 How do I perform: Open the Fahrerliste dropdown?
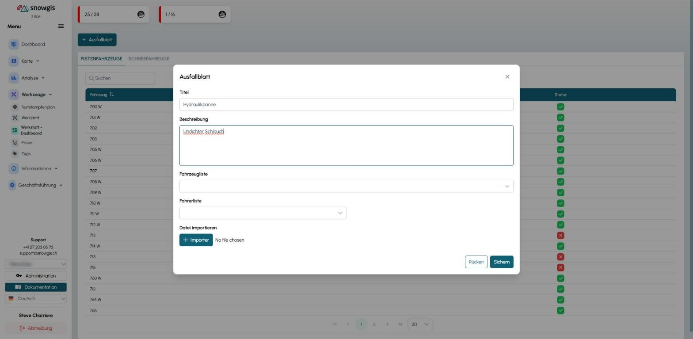(263, 213)
